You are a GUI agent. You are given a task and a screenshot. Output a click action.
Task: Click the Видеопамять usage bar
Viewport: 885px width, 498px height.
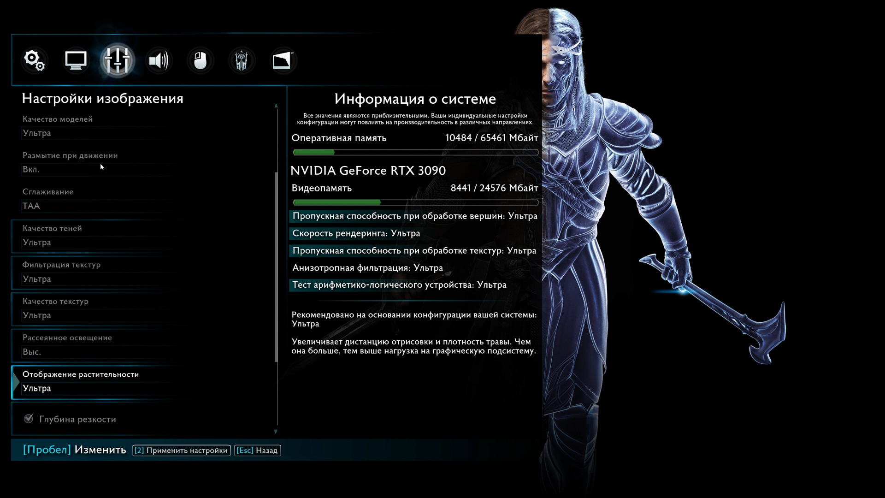(x=416, y=202)
